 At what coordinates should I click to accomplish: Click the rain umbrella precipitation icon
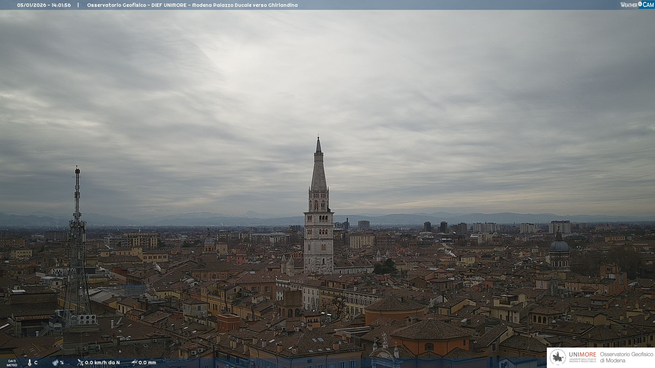(134, 363)
